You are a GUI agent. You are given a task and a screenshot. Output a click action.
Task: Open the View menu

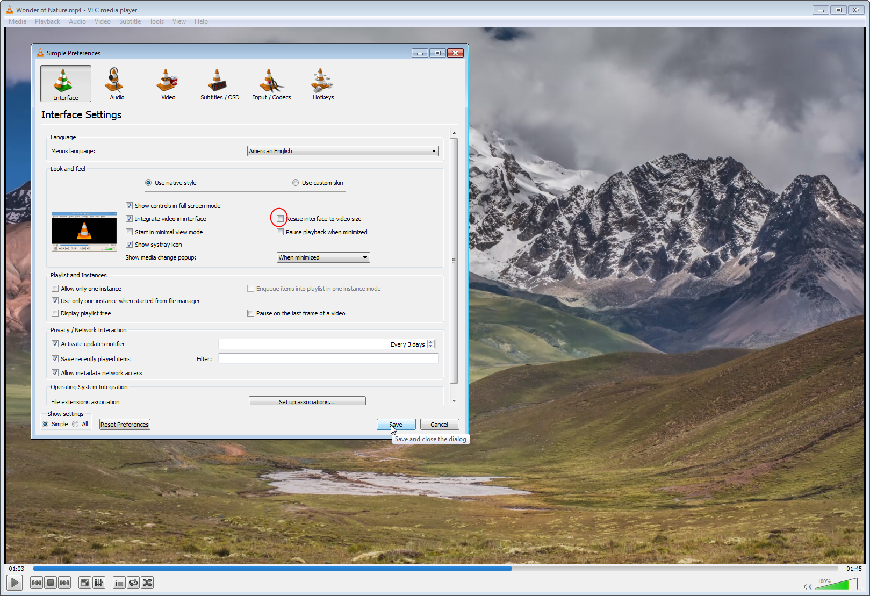(179, 21)
